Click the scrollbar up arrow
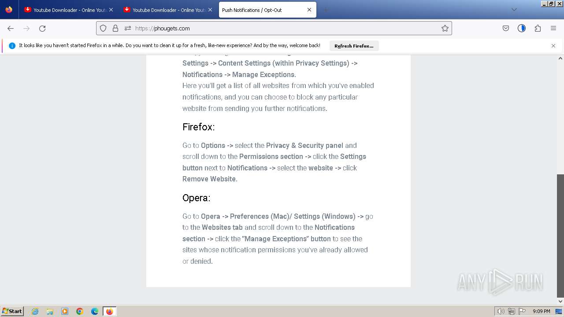 (560, 58)
